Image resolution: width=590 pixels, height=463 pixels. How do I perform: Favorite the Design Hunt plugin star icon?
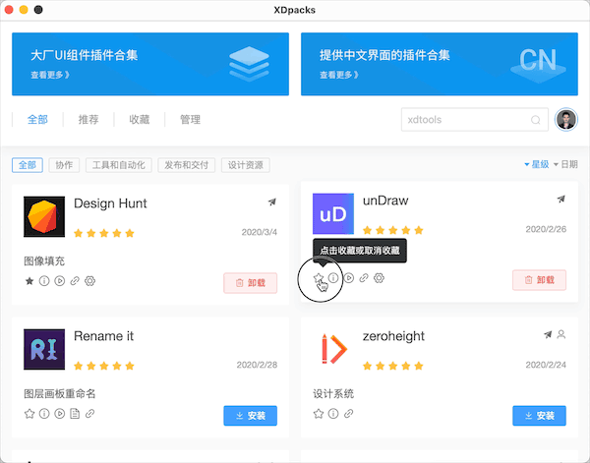pyautogui.click(x=29, y=281)
